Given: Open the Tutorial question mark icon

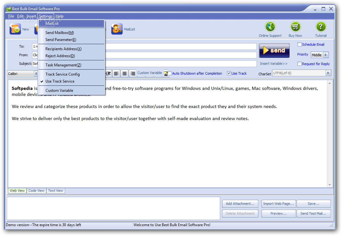Looking at the screenshot, I should point(321,27).
